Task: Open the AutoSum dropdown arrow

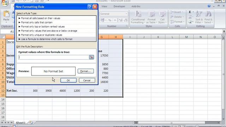Action: pos(193,12)
